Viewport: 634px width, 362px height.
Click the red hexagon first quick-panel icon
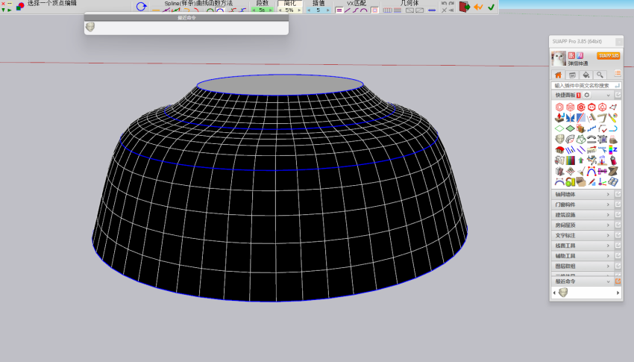point(559,107)
